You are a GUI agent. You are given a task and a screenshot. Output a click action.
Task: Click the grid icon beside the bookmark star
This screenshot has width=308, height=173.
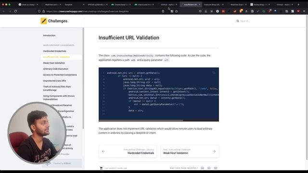172,12
